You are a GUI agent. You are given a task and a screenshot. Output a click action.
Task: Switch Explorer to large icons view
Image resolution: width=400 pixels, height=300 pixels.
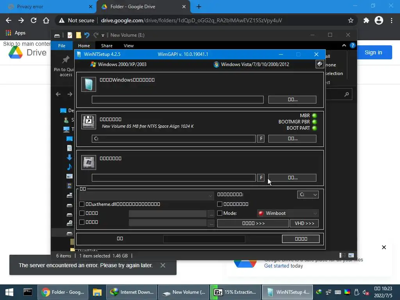point(351,255)
